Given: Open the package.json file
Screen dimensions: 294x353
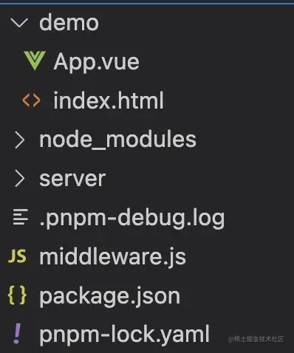Looking at the screenshot, I should [x=110, y=296].
